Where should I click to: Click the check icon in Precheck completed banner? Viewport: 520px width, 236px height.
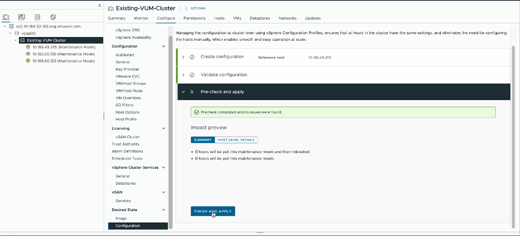196,112
